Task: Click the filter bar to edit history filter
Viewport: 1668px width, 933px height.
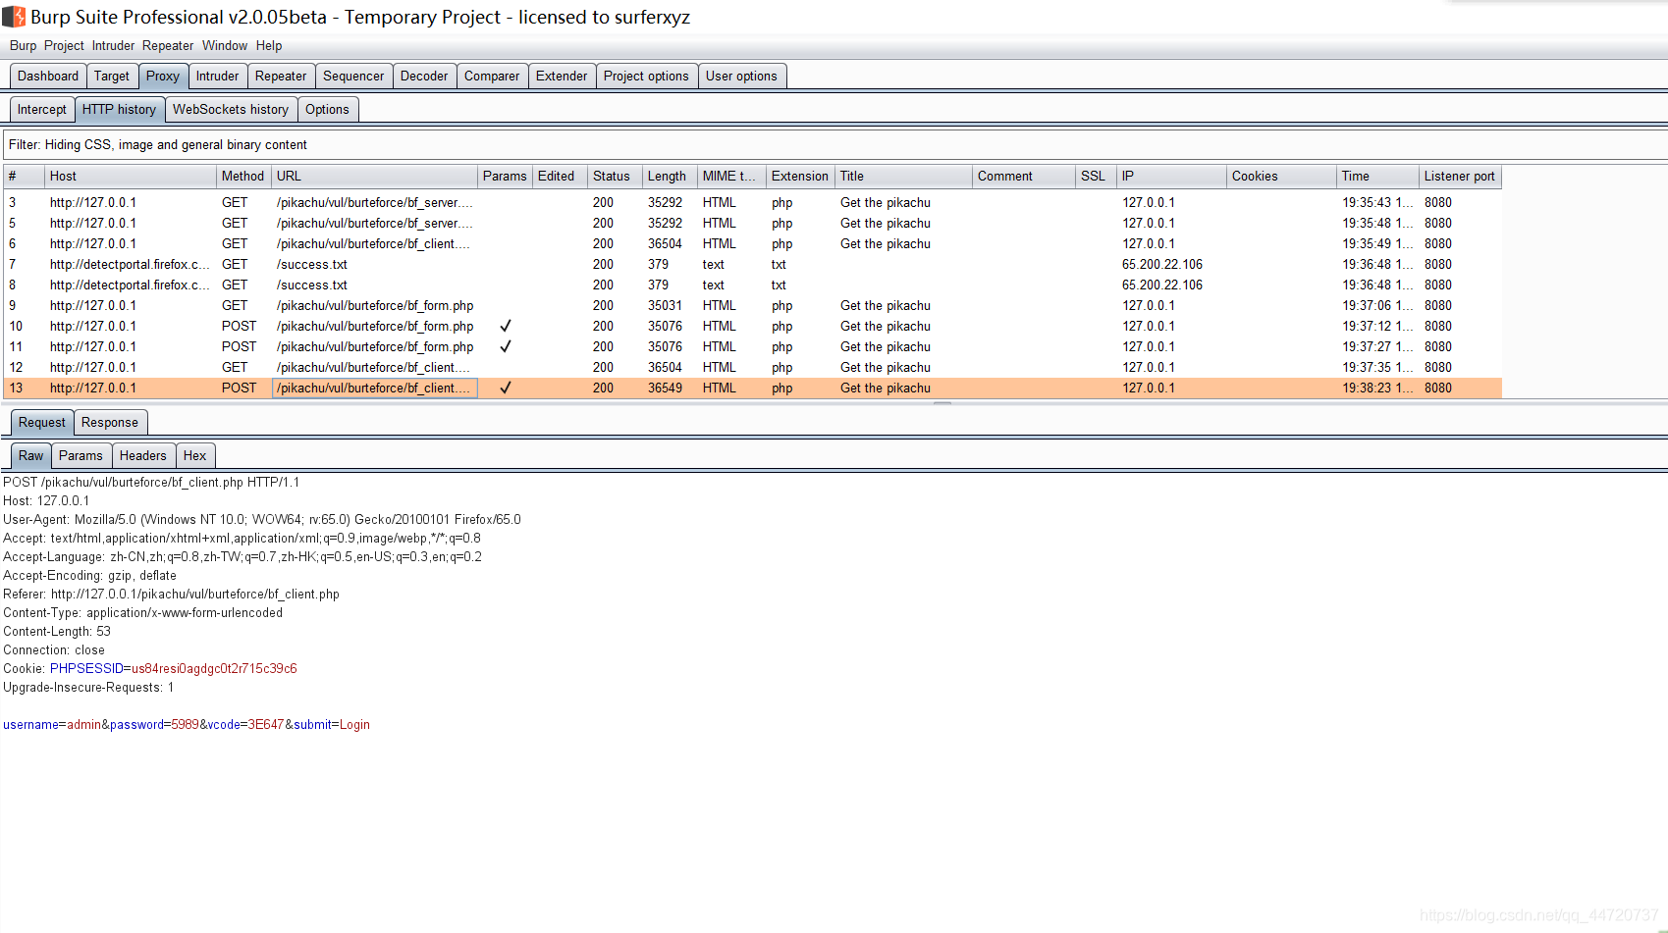Action: (x=834, y=144)
